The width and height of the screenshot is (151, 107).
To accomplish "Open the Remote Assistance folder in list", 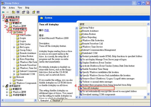I will click(91, 31).
